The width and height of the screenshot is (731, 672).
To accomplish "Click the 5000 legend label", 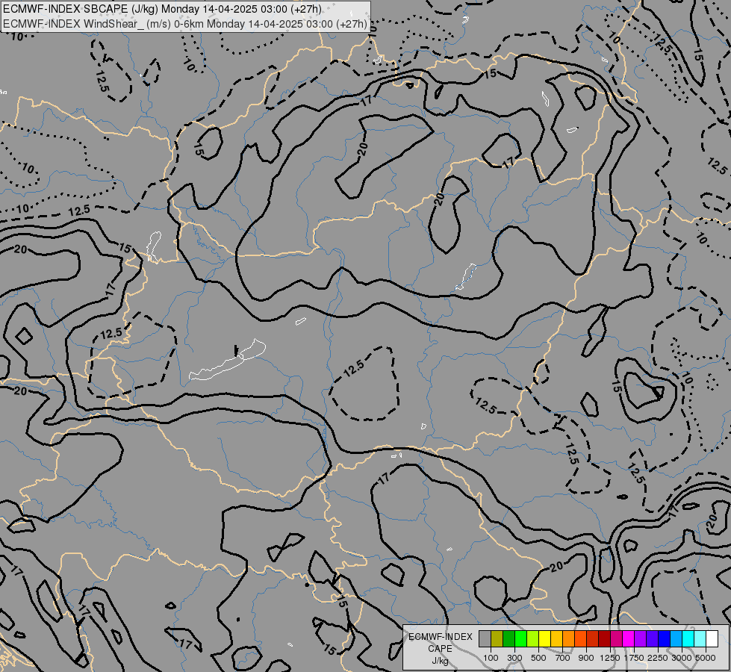I will click(706, 658).
